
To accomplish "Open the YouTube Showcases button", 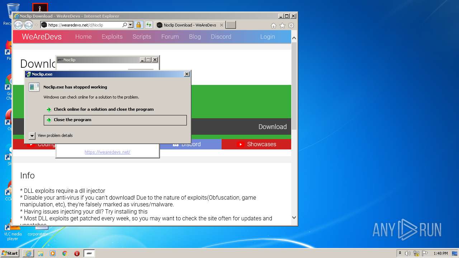I will (256, 144).
